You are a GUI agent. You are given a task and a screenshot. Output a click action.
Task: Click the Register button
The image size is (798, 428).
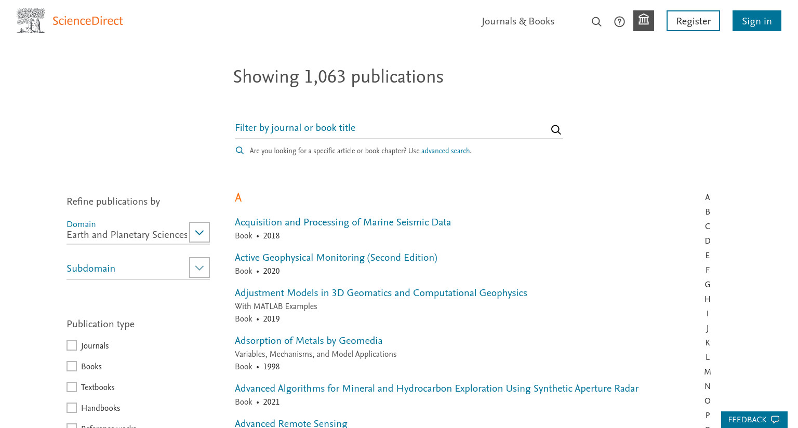tap(693, 21)
